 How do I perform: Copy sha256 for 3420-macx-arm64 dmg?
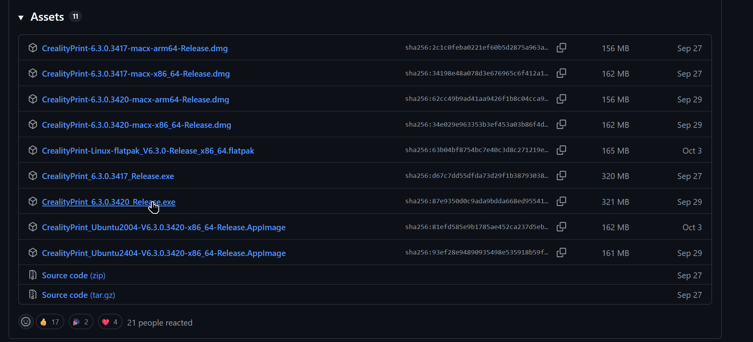tap(561, 99)
